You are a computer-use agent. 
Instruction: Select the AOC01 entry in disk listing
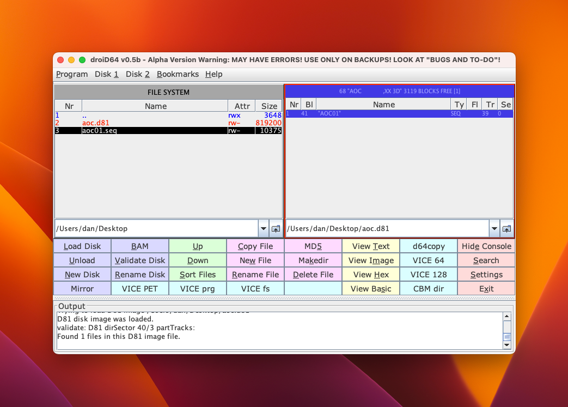point(383,114)
